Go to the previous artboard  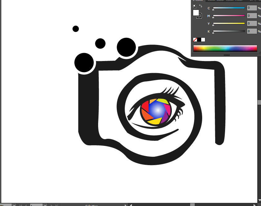[x=26, y=205]
